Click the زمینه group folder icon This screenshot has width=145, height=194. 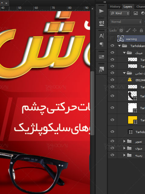(x=129, y=155)
